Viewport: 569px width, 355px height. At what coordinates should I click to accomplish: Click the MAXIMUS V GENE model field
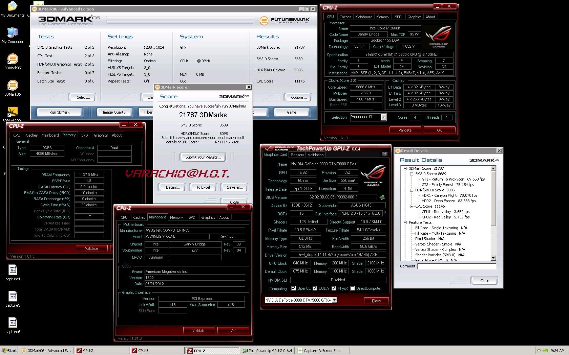point(176,236)
